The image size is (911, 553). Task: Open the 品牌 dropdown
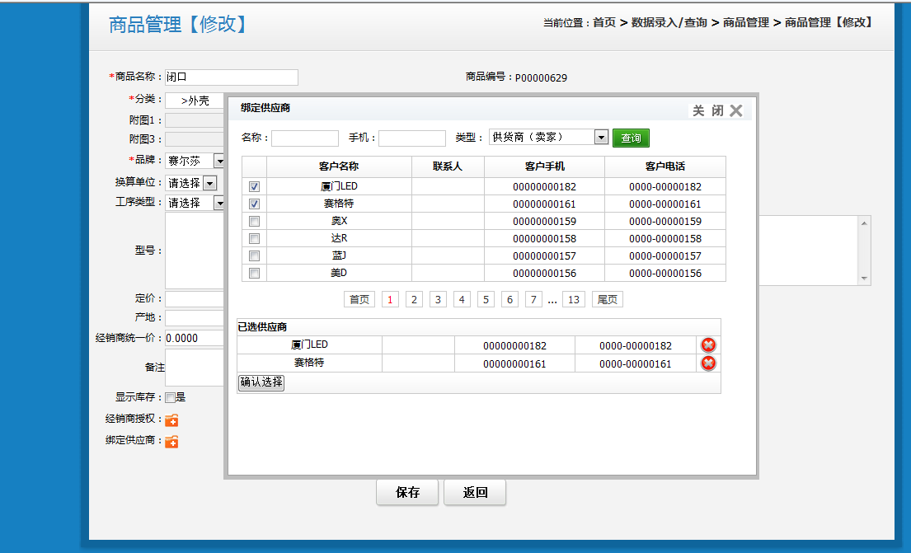click(x=219, y=161)
